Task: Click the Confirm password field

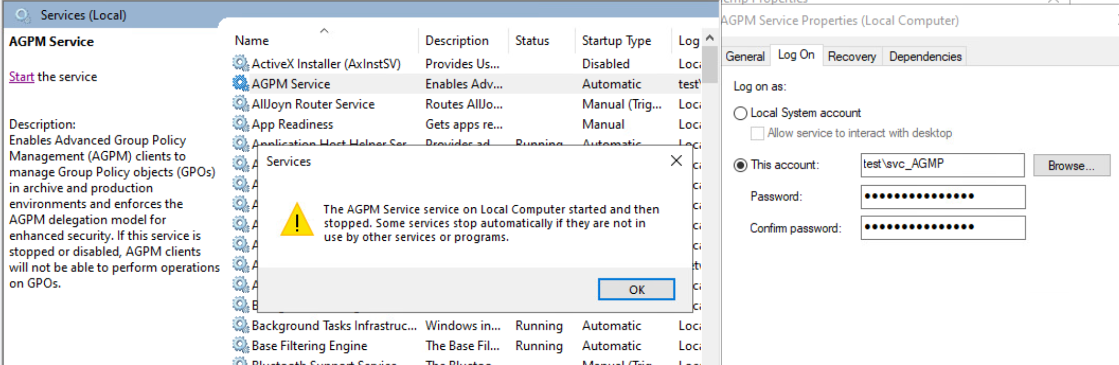Action: (x=942, y=227)
